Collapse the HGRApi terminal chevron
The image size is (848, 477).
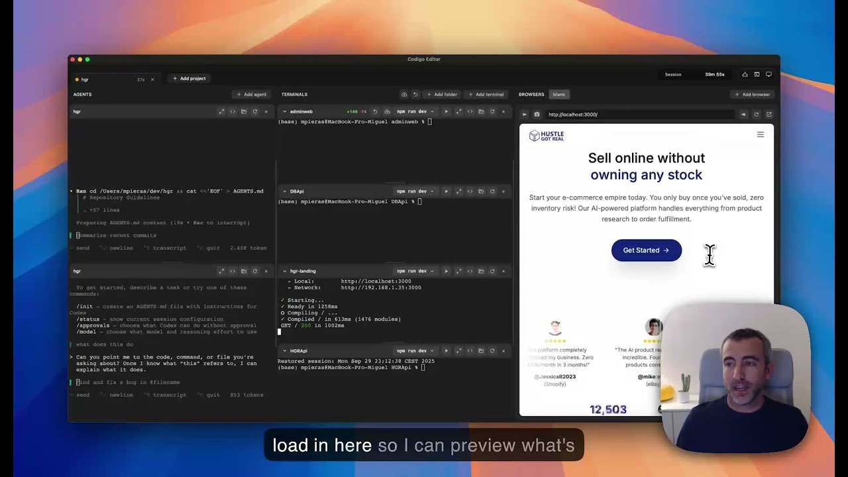[x=284, y=350]
